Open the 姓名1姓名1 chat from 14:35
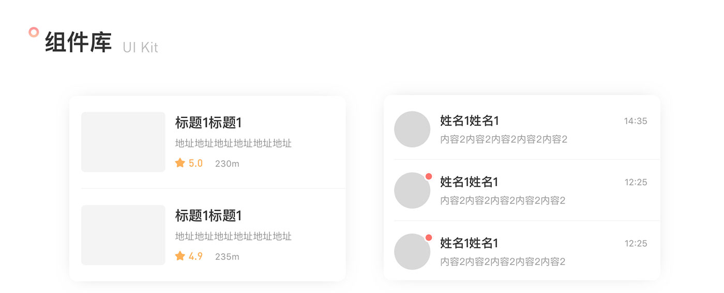The width and height of the screenshot is (724, 293). pos(470,121)
